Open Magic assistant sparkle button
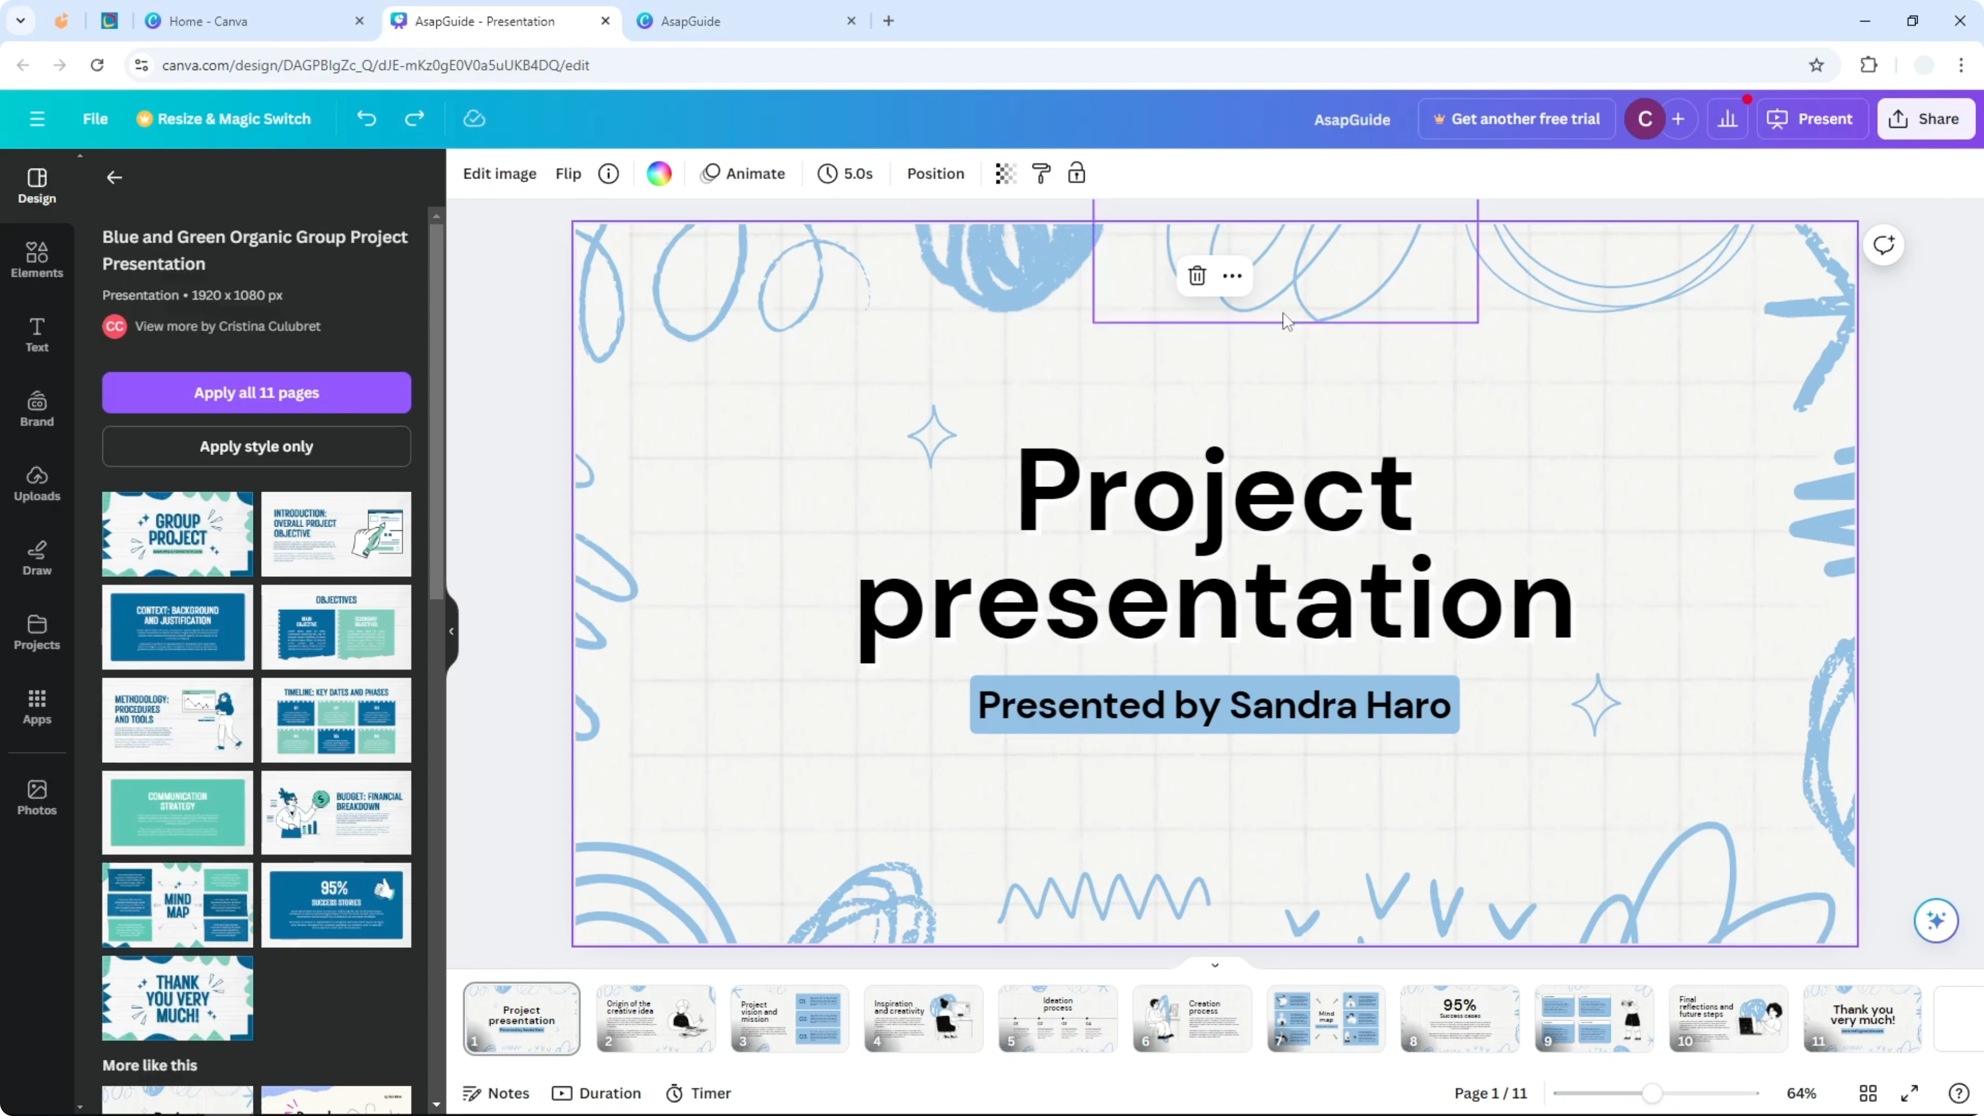This screenshot has height=1116, width=1984. [1936, 920]
